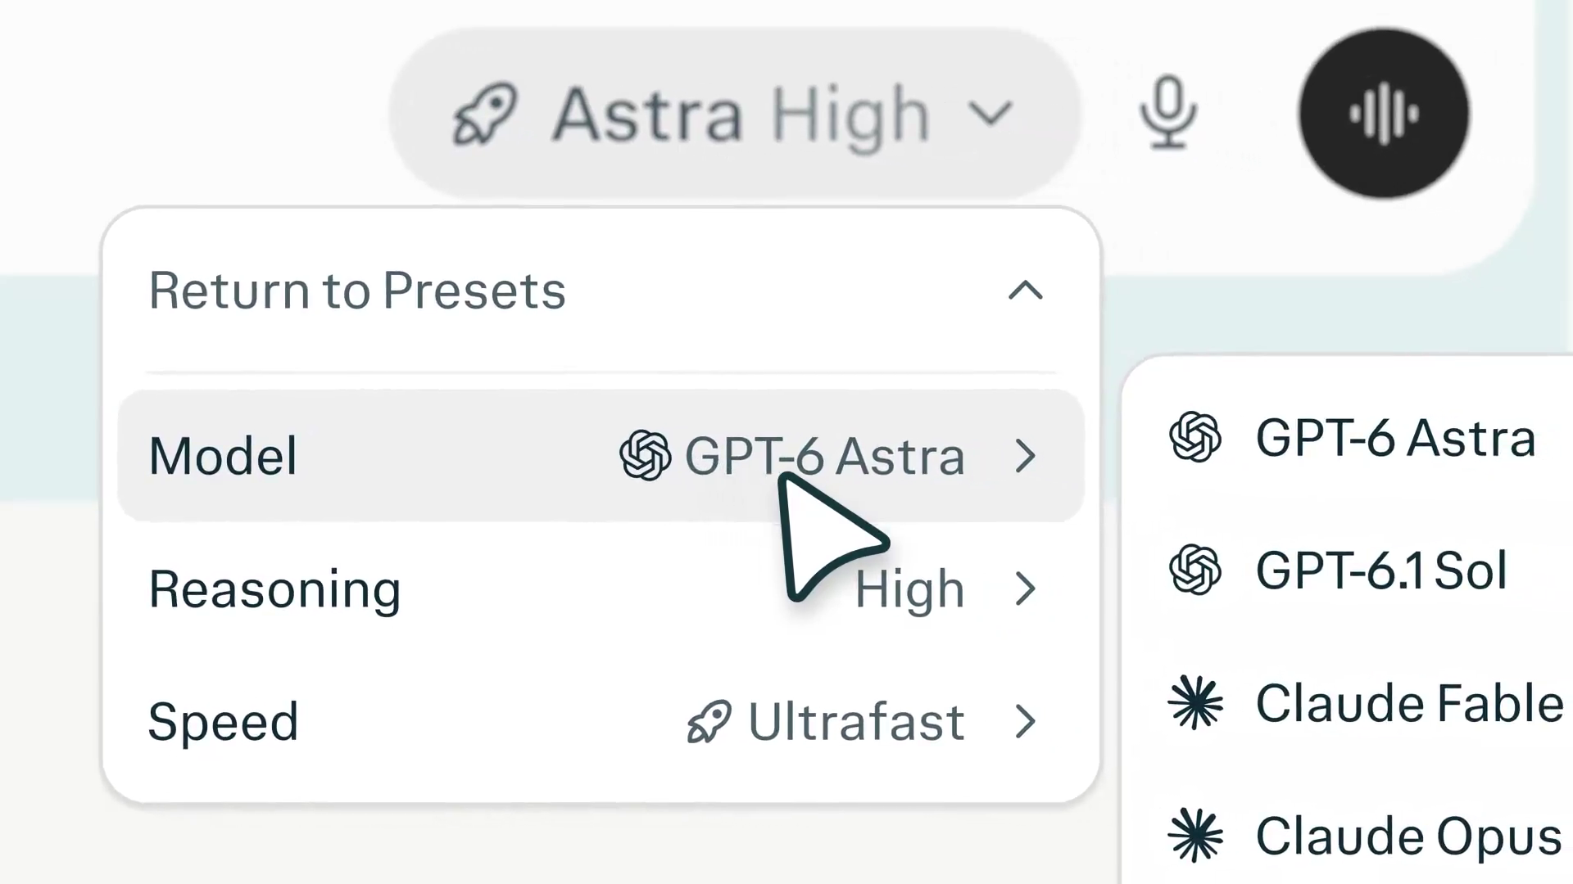Start voice mode with the waveform button
This screenshot has width=1573, height=884.
(x=1384, y=114)
